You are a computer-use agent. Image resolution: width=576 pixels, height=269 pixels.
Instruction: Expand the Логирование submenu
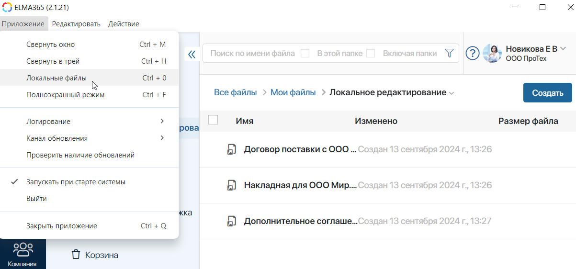click(x=89, y=122)
